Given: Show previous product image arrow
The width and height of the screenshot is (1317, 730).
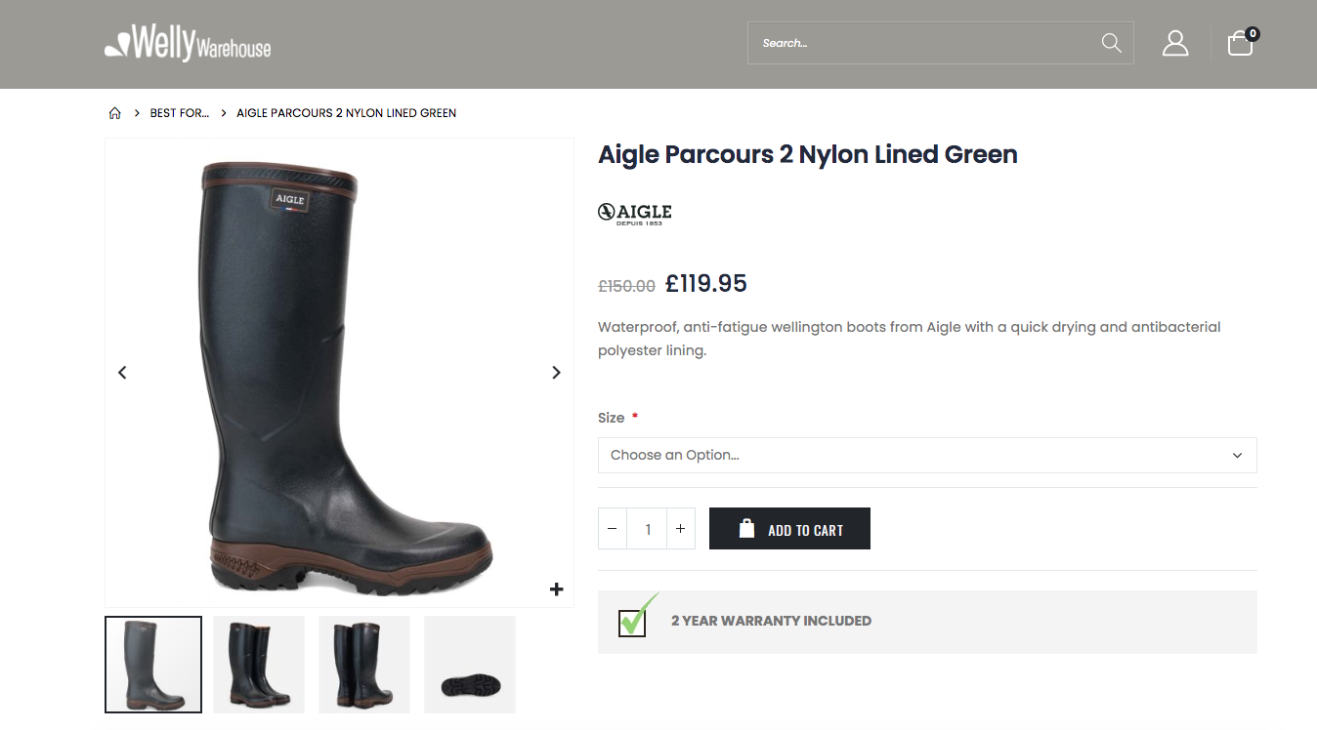Looking at the screenshot, I should tap(122, 373).
